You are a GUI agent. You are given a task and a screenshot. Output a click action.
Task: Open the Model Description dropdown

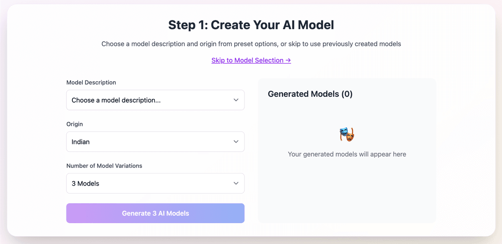155,100
